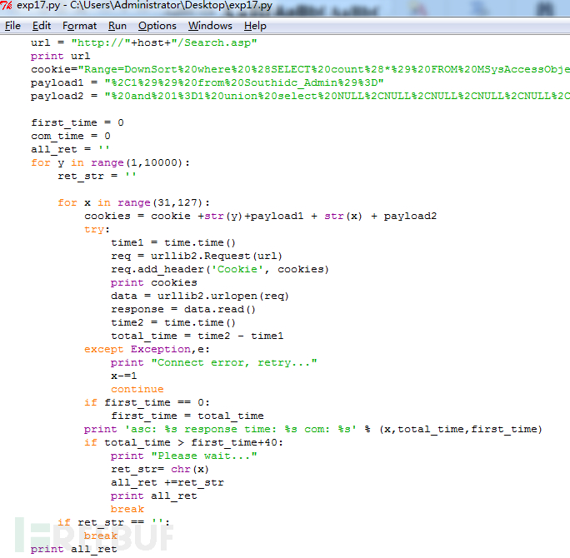Click the 'Connect error, retry...' print line
The width and height of the screenshot is (570, 558).
point(213,362)
